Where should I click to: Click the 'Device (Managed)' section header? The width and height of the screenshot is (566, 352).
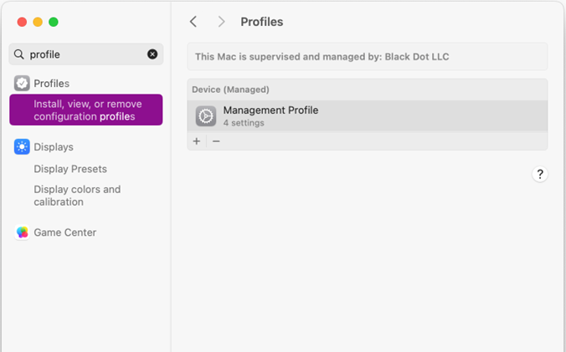click(x=230, y=89)
